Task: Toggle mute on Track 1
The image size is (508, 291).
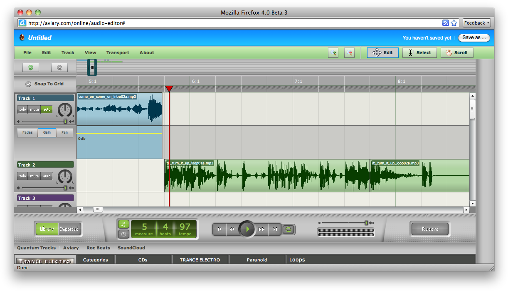Action: click(35, 109)
